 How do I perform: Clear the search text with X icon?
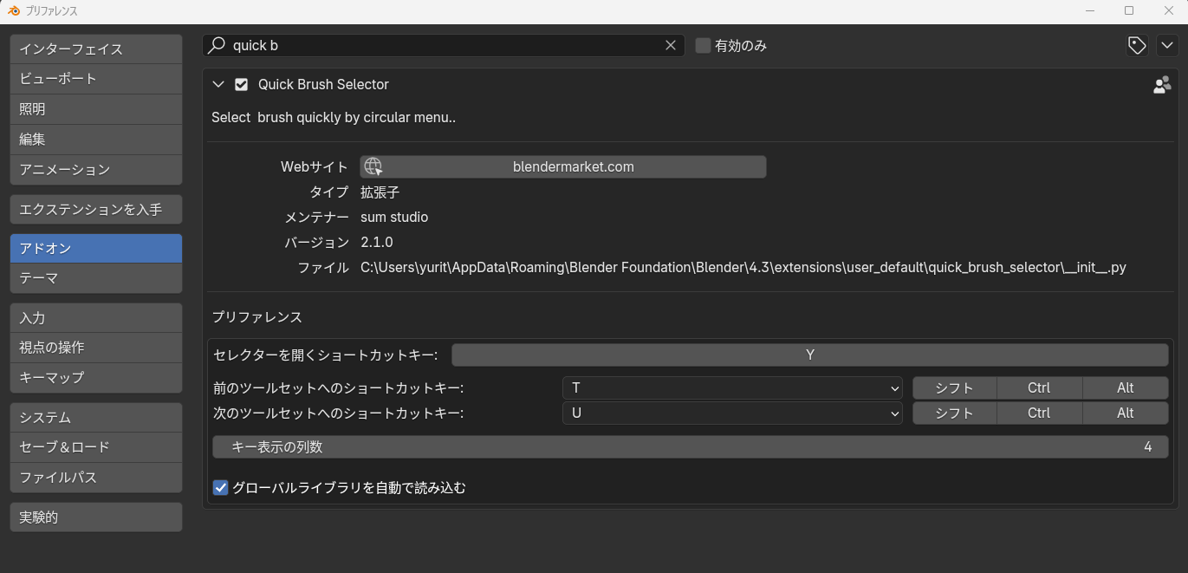(x=671, y=45)
